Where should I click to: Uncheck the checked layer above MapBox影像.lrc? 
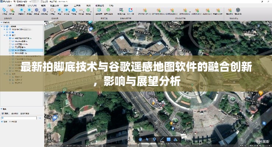tap(10, 38)
